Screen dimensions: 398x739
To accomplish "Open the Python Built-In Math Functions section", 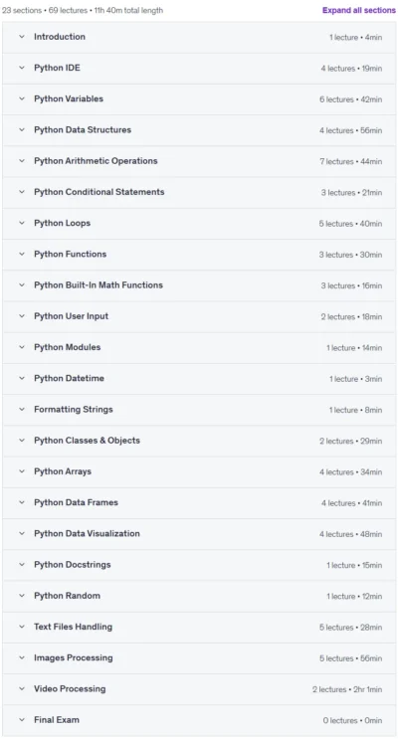I will [x=99, y=285].
